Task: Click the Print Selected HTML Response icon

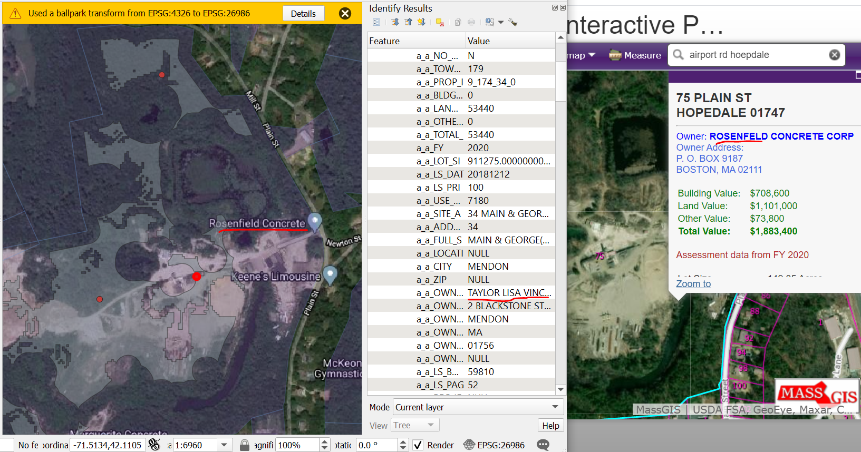Action: click(x=471, y=22)
